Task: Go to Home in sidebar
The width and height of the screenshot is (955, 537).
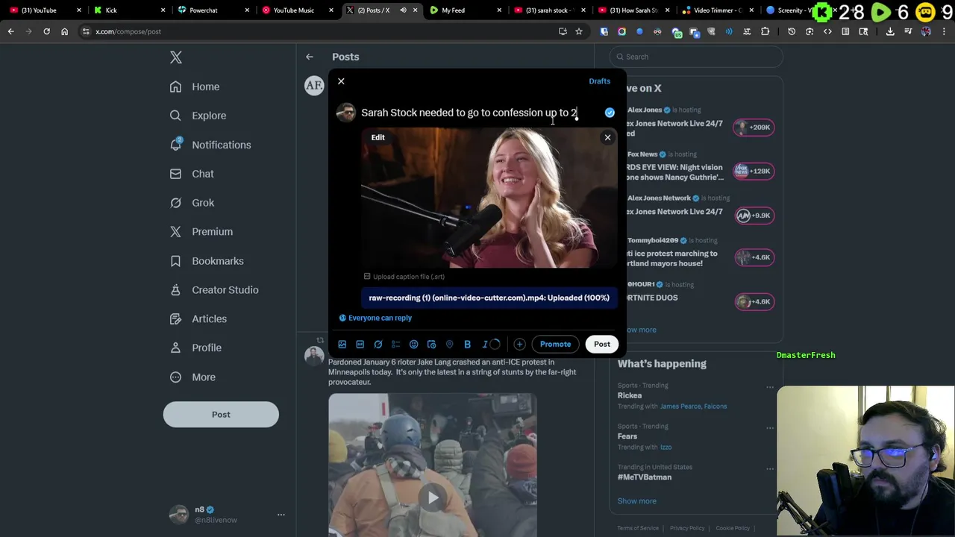Action: click(195, 87)
